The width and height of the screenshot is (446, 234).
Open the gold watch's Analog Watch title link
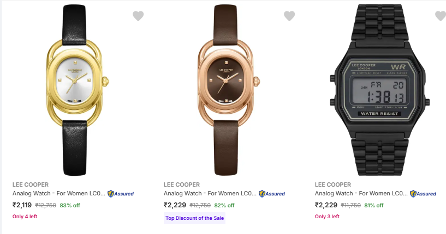click(58, 194)
